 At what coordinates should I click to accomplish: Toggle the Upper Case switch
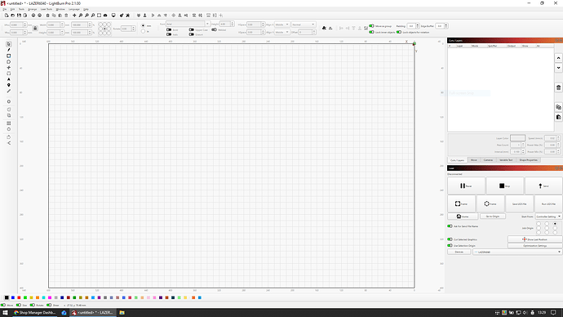point(192,30)
